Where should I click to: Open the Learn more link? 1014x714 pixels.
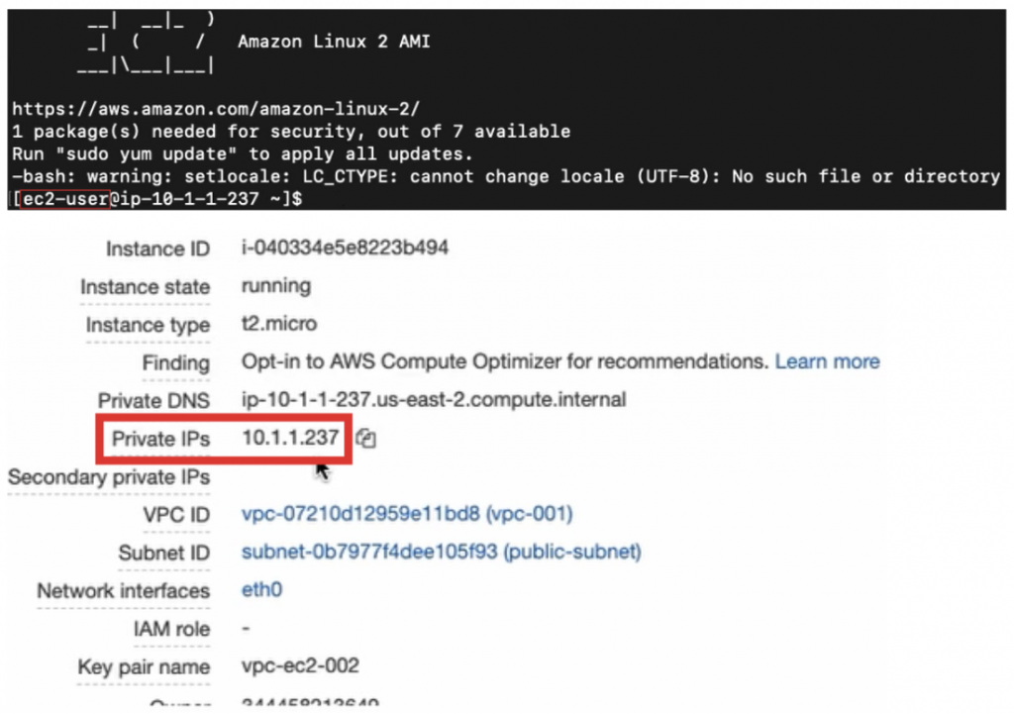827,360
